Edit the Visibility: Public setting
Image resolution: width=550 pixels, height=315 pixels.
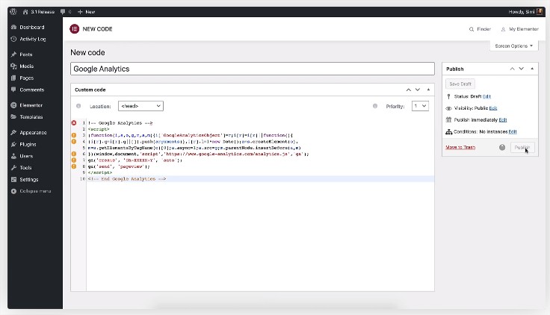click(493, 108)
